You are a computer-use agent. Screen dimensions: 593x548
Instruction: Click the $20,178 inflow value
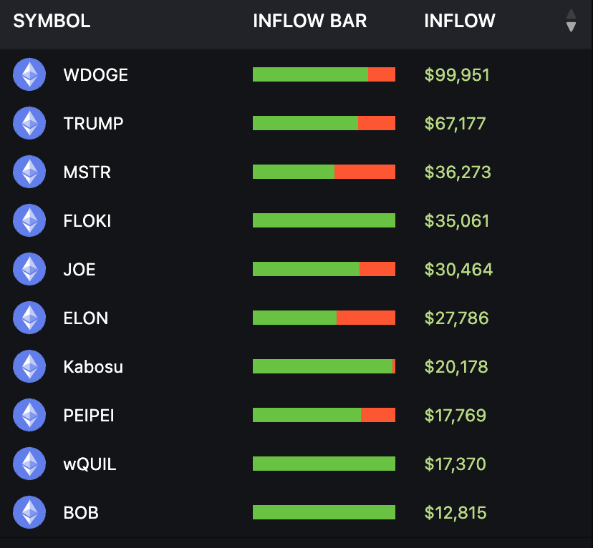456,367
